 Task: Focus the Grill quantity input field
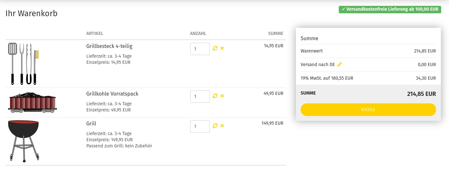point(200,126)
